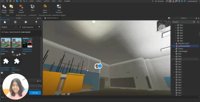Switch to the MODEL ribbon tab
Screen dimensions: 200x102
39,1
